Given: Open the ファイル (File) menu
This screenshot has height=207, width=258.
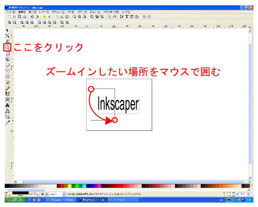Looking at the screenshot, I should pyautogui.click(x=10, y=12).
